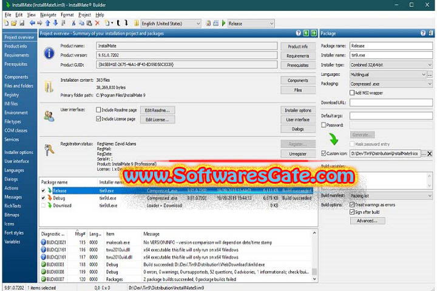Click the Paste clipboard icon
Viewport: 437px width, 291px height.
pos(89,24)
